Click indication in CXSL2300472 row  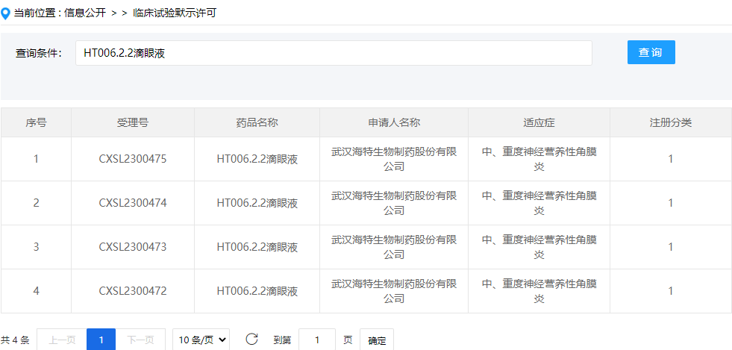[539, 291]
